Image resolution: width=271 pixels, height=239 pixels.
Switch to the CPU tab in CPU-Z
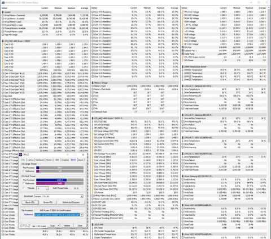click(x=23, y=160)
